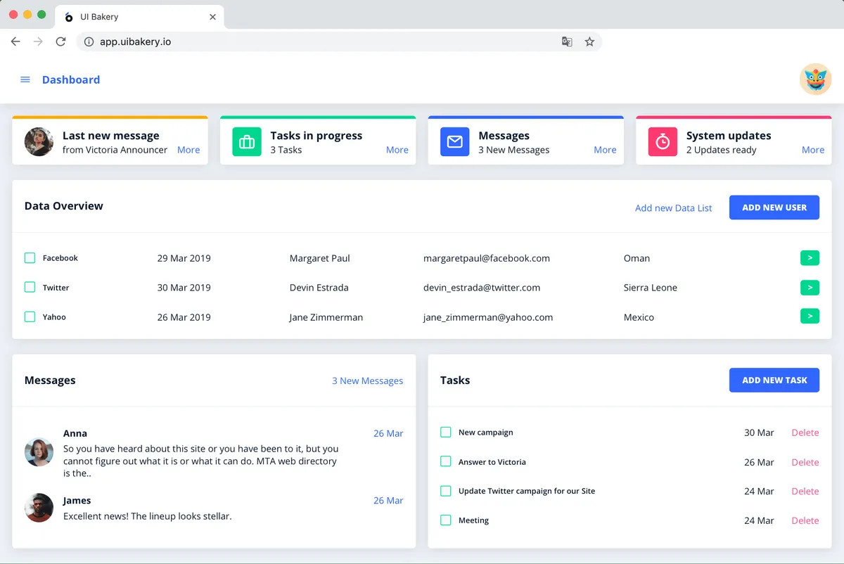Expand the Jane Zimmerman row arrow
This screenshot has width=844, height=564.
tap(810, 317)
